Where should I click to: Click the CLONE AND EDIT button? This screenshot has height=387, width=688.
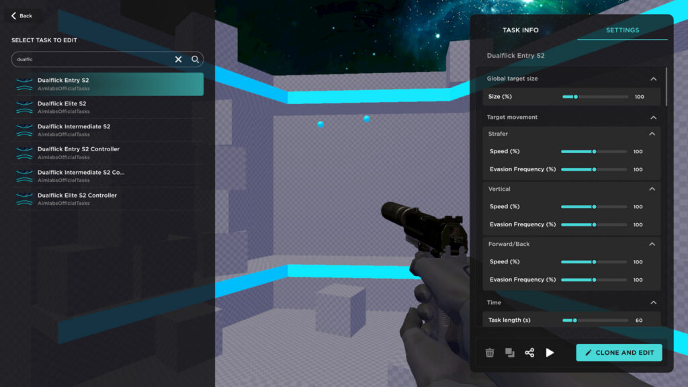point(619,353)
